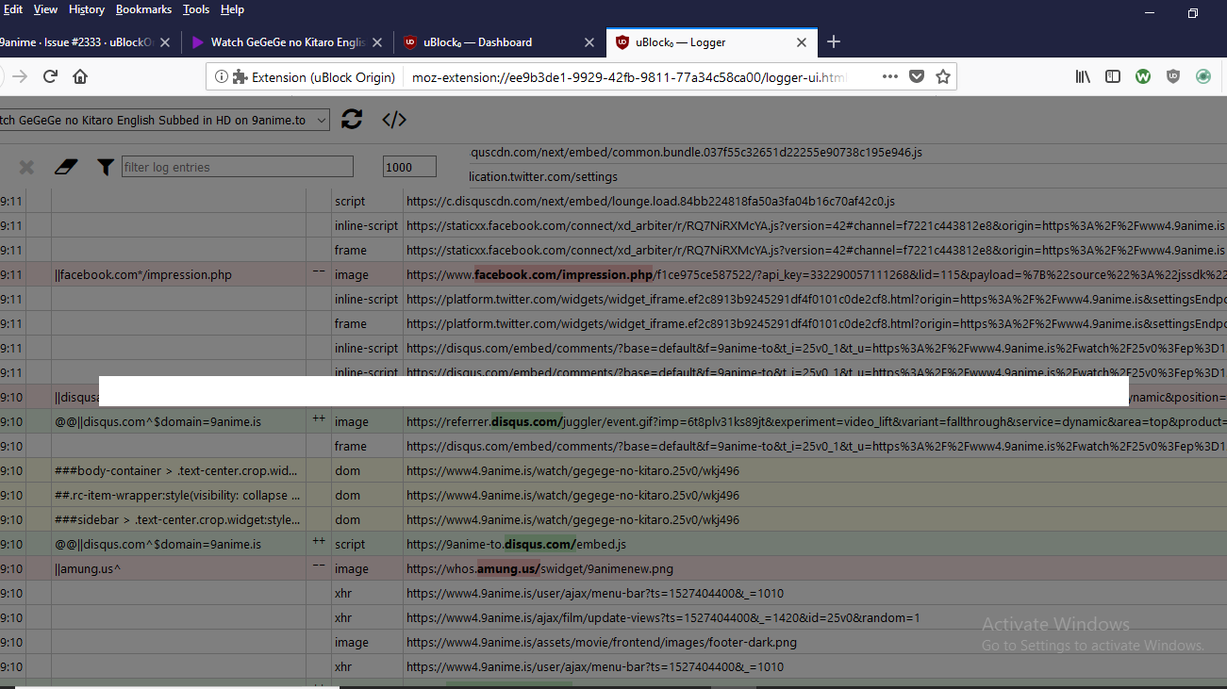Show the sidebars toolbar icon

[1113, 76]
